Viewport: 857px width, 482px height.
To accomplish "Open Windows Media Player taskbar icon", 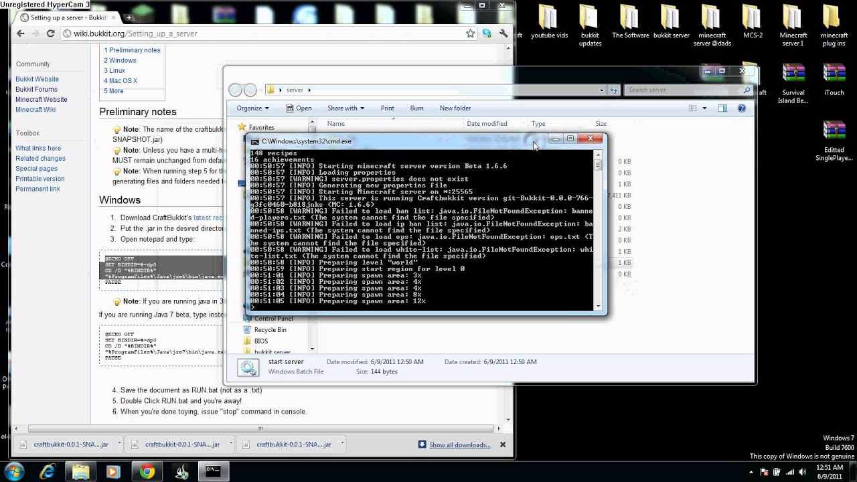I will click(x=113, y=471).
